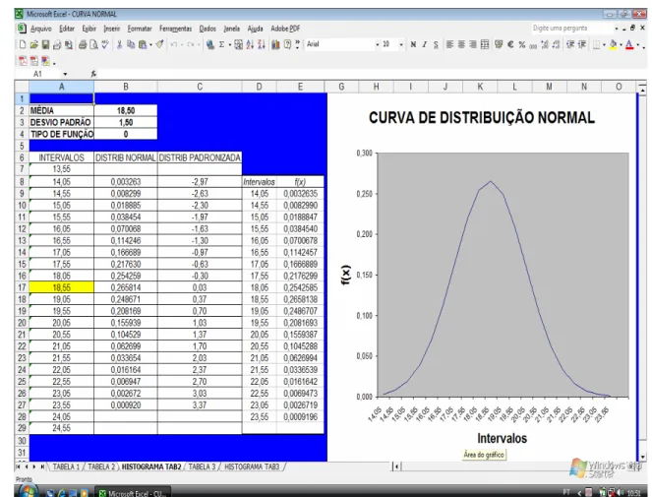Sort ascending with the A-Z icon
The image size is (652, 497).
[250, 44]
